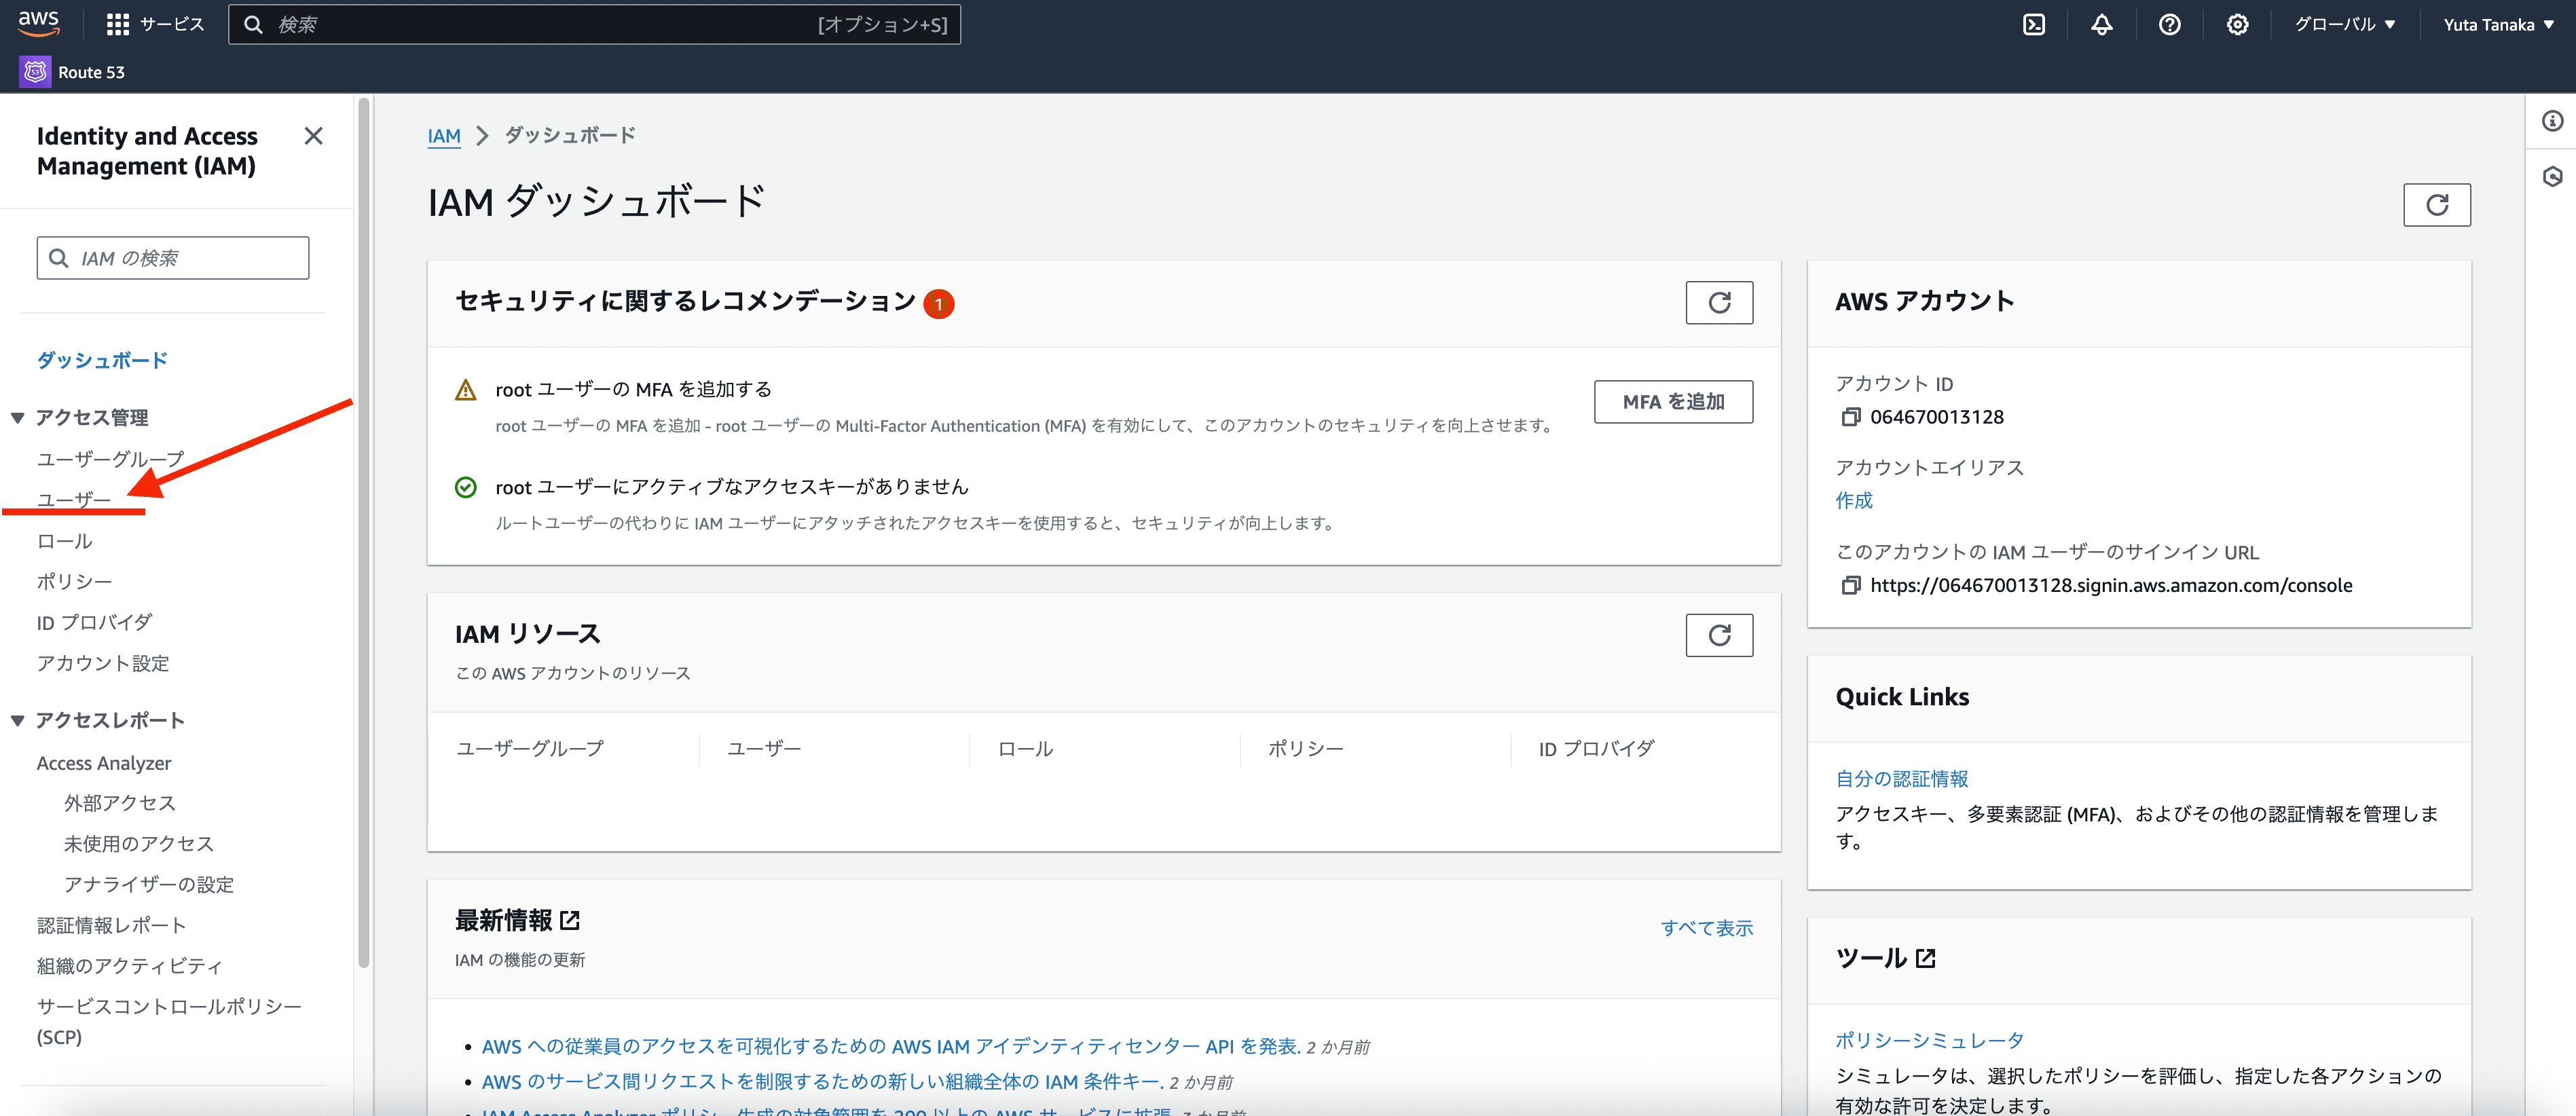Open the hexagon icon under the info icon
Viewport: 2576px width, 1116px height.
pos(2551,176)
